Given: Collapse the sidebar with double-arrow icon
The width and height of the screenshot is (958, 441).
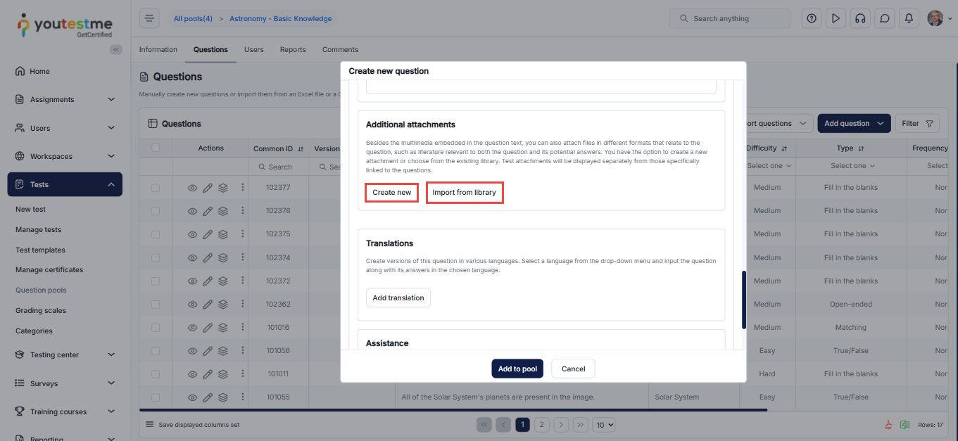Looking at the screenshot, I should tap(116, 49).
